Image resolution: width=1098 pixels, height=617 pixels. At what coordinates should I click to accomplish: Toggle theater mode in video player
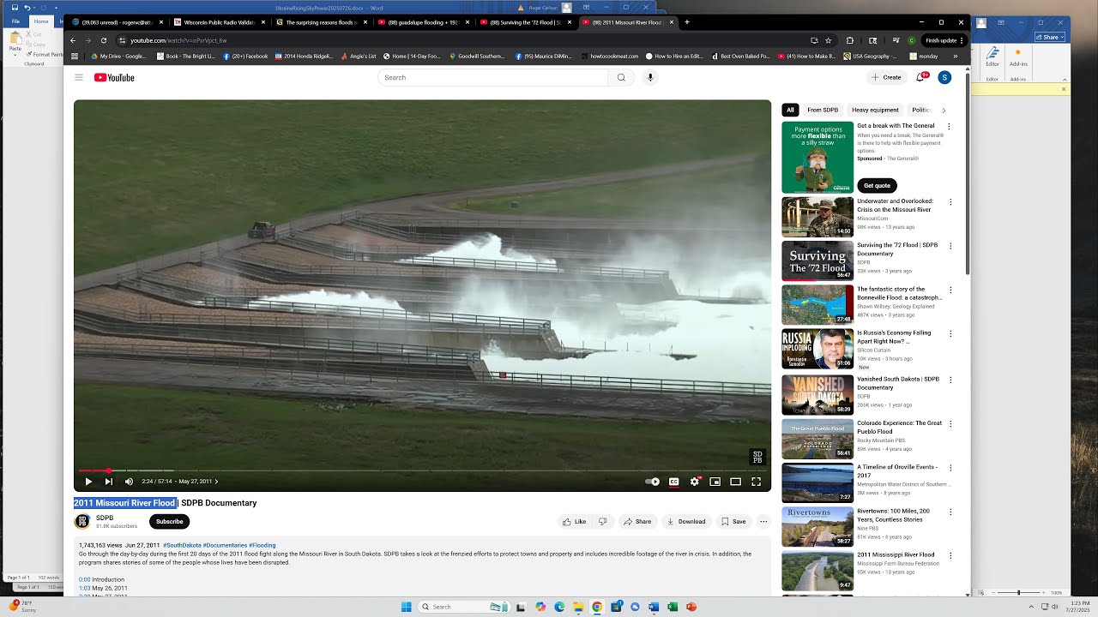tap(735, 482)
